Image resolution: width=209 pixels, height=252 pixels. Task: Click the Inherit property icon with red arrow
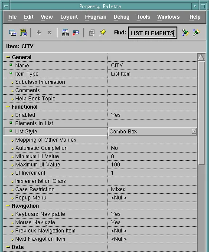[75, 33]
